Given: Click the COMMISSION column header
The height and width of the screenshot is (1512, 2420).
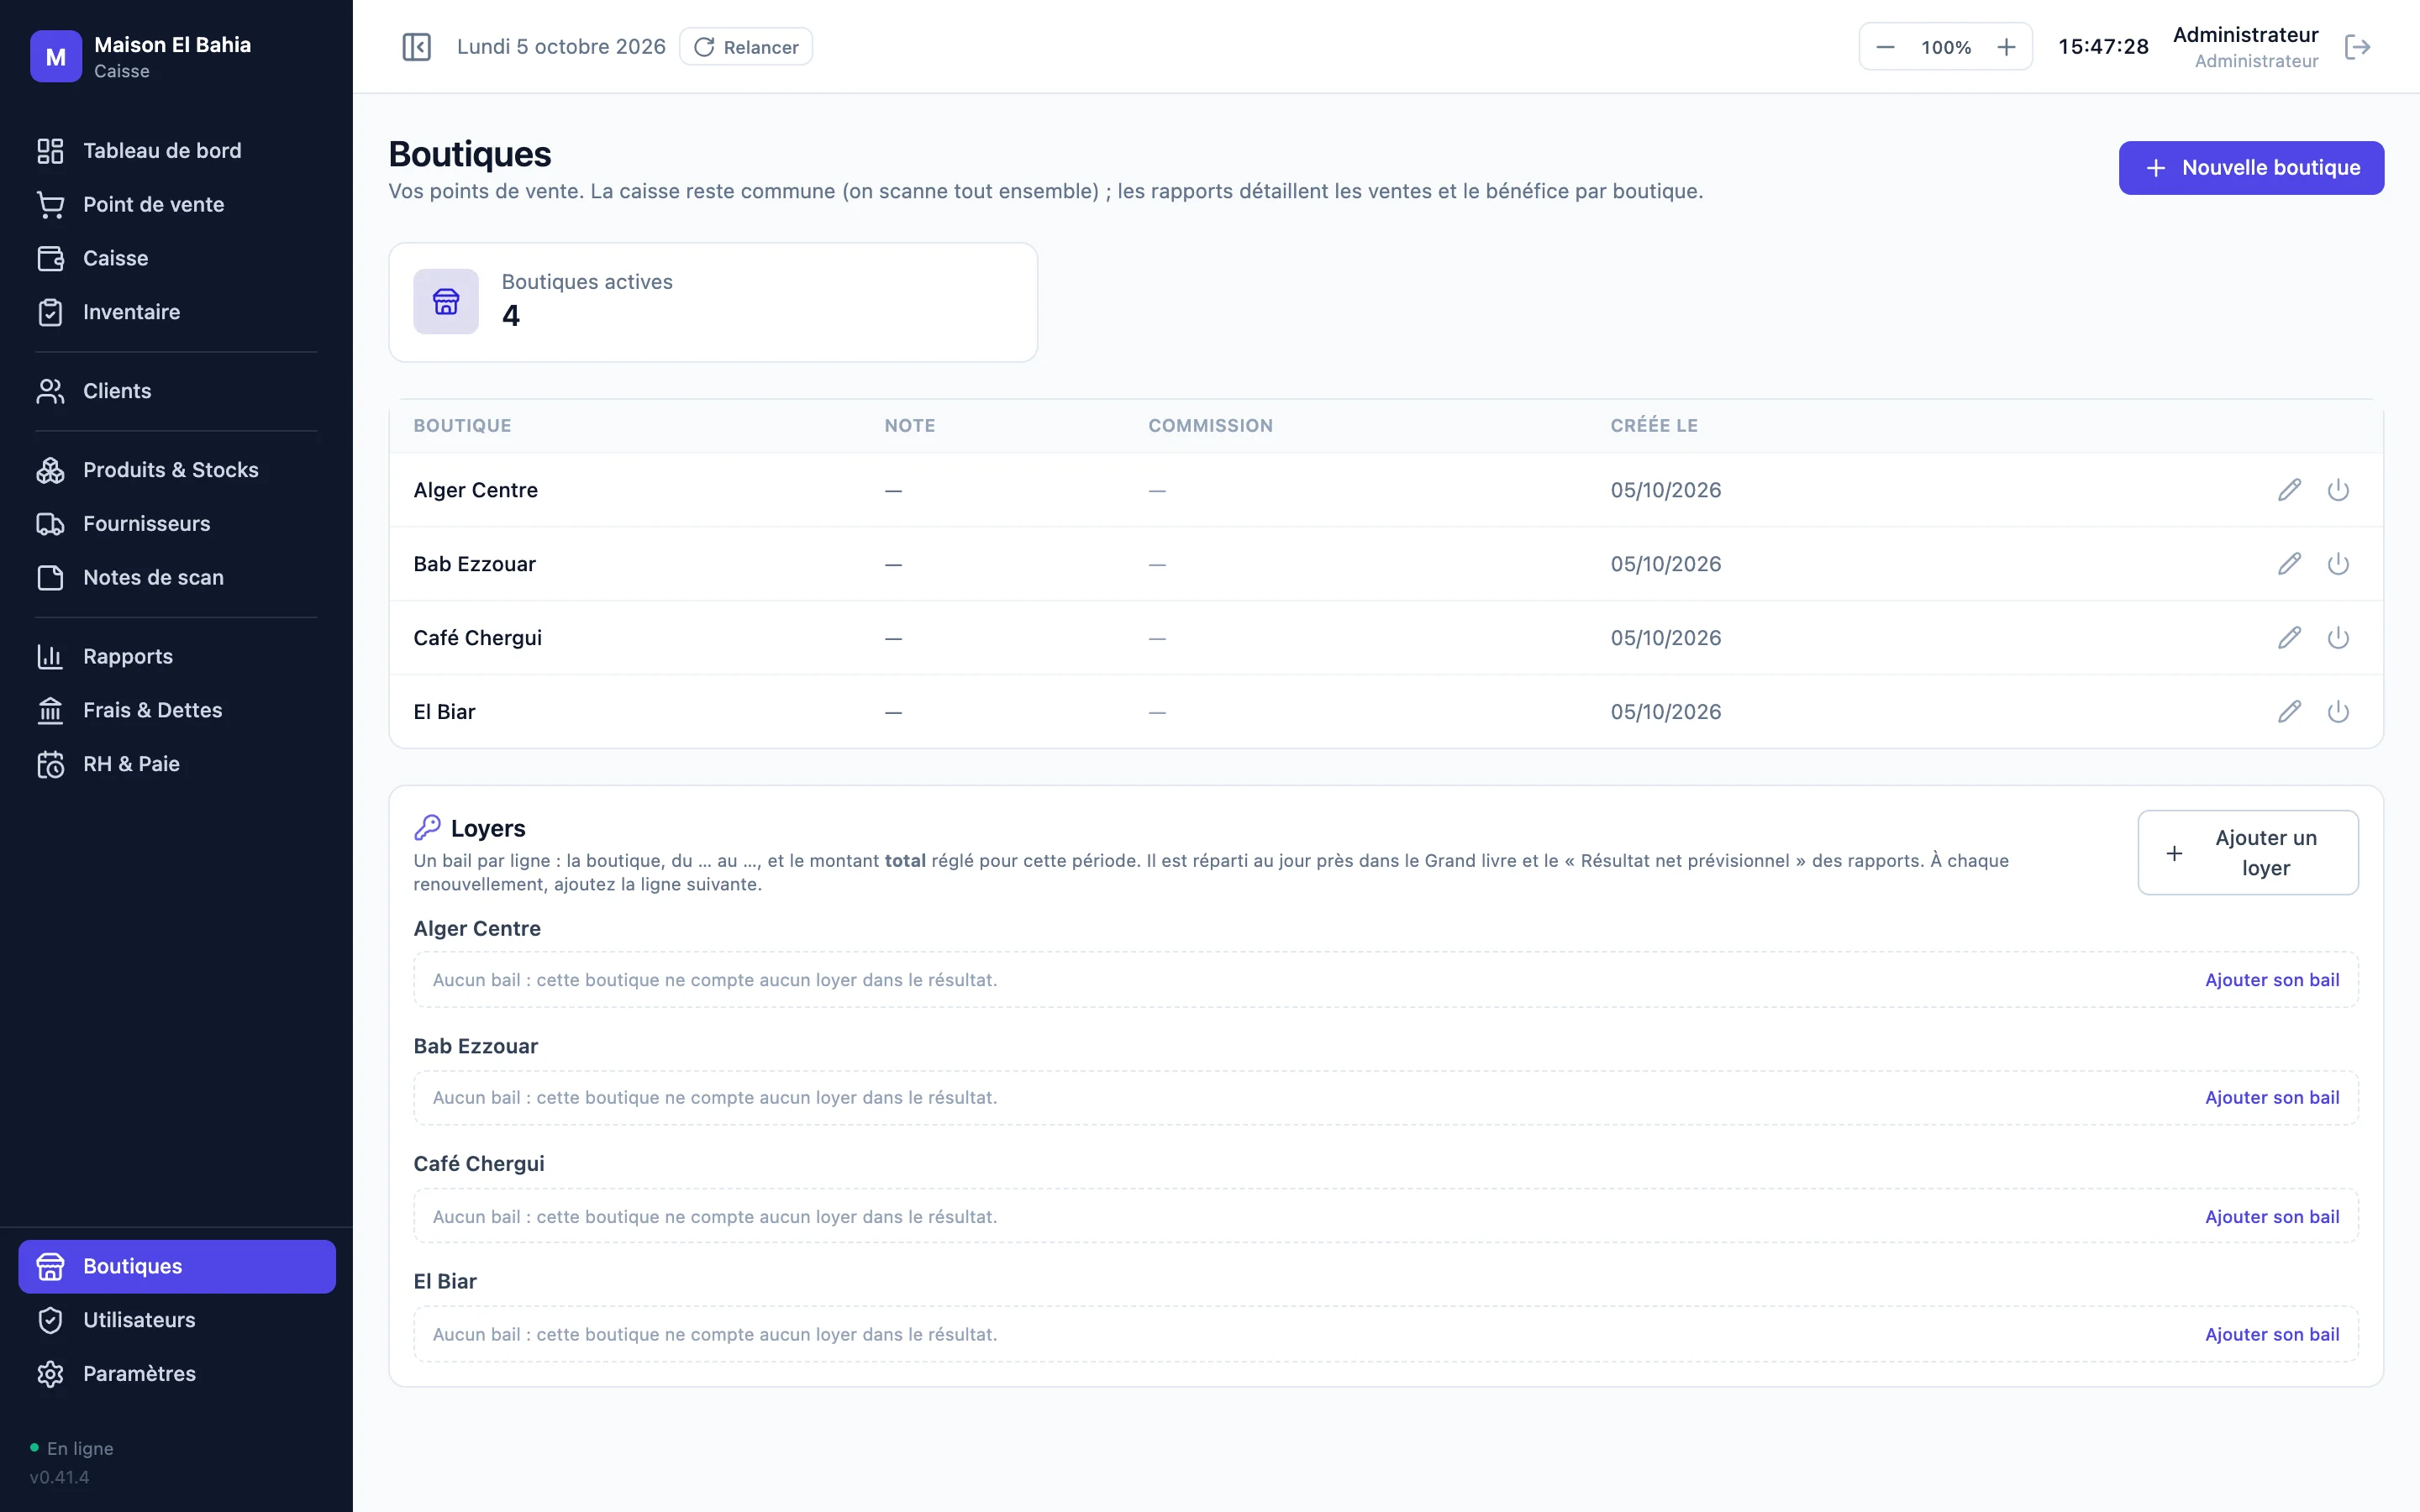Looking at the screenshot, I should point(1210,426).
